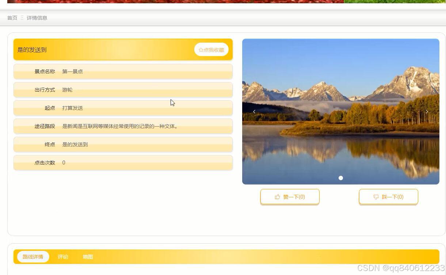The height and width of the screenshot is (275, 446).
Task: Select the 打算发送 starting point text
Action: coord(72,108)
